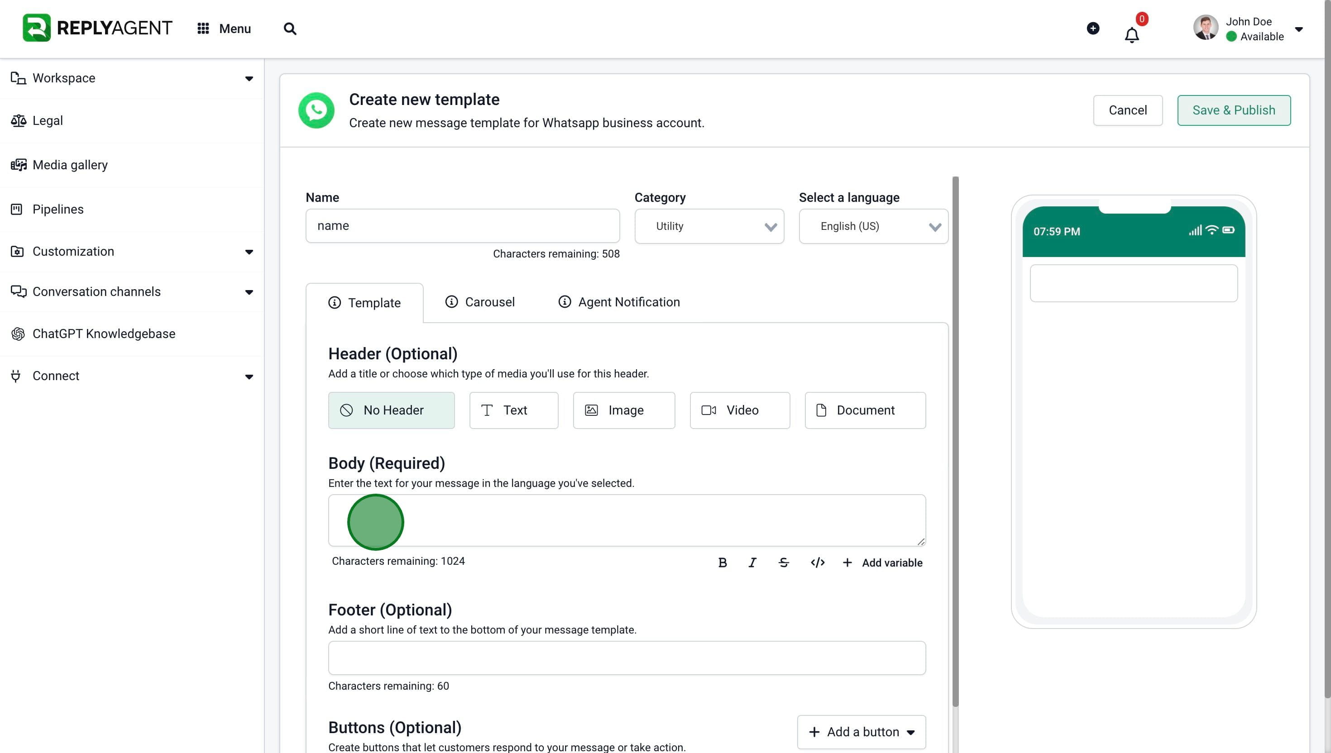Expand the Conversation channels caret
Image resolution: width=1331 pixels, height=753 pixels.
tap(249, 292)
